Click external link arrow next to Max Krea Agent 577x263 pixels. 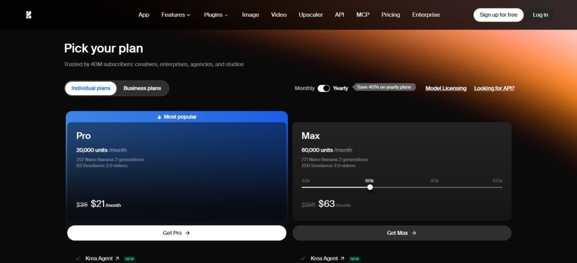(x=342, y=259)
